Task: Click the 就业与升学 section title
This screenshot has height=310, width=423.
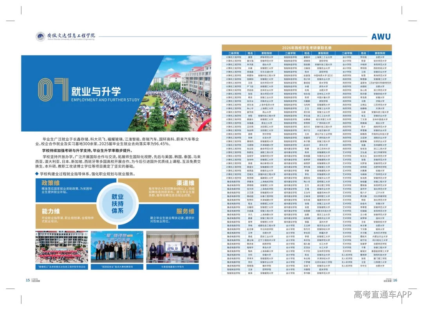Action: [x=96, y=92]
